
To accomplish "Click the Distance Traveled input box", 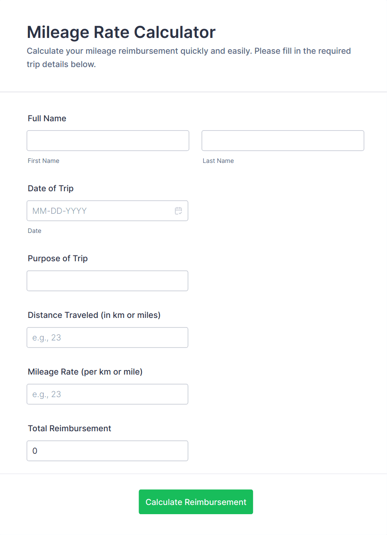I will (x=107, y=337).
